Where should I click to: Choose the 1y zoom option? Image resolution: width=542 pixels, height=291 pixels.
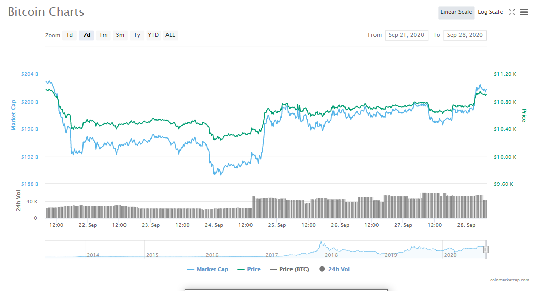pos(137,35)
